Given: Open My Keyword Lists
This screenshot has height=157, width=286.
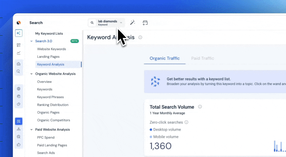Looking at the screenshot, I should [x=49, y=33].
